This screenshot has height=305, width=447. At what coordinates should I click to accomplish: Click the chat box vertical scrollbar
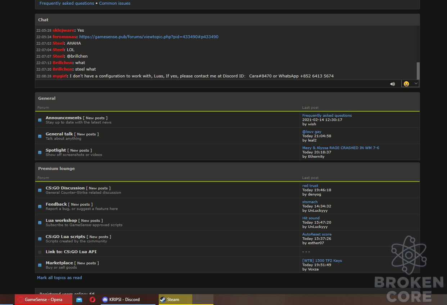pos(418,53)
